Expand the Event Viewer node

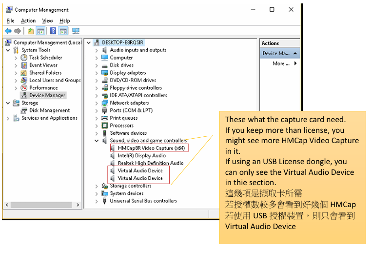(16, 65)
